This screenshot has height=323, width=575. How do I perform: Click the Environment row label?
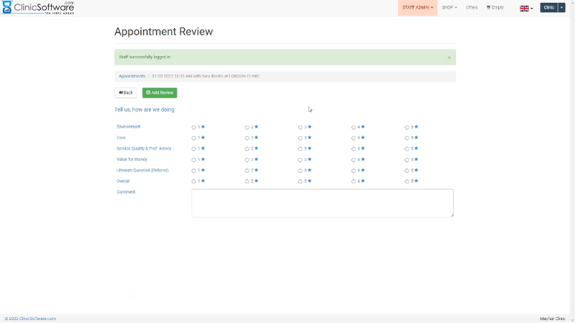click(129, 127)
